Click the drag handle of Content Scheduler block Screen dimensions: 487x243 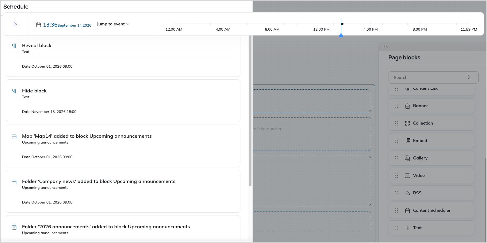tap(397, 211)
